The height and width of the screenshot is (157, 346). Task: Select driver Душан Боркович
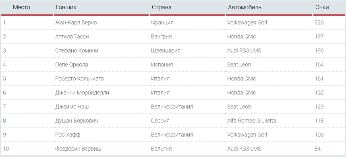click(x=77, y=121)
